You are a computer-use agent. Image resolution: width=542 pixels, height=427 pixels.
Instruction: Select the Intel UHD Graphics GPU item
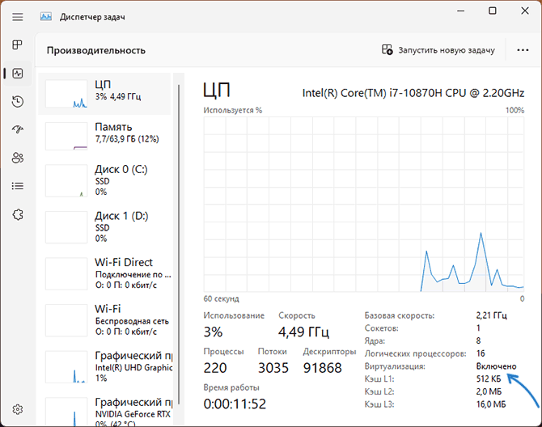104,367
